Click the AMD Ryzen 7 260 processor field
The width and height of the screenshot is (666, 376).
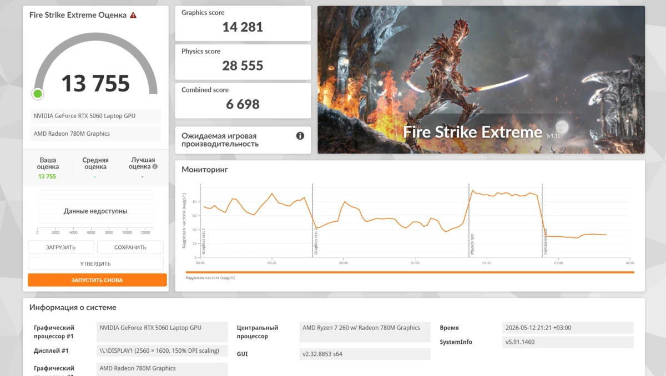click(x=365, y=332)
